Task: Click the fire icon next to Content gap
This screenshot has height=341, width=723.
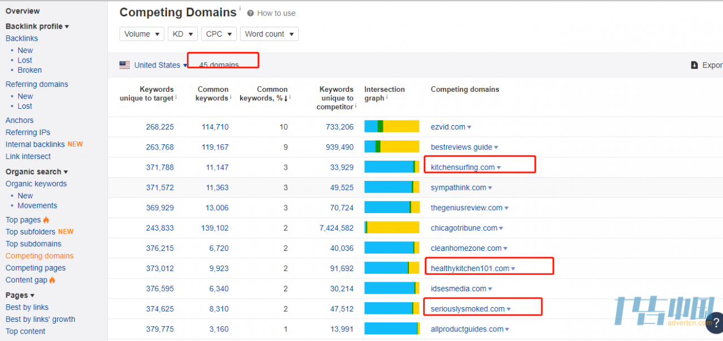Action: (x=53, y=280)
